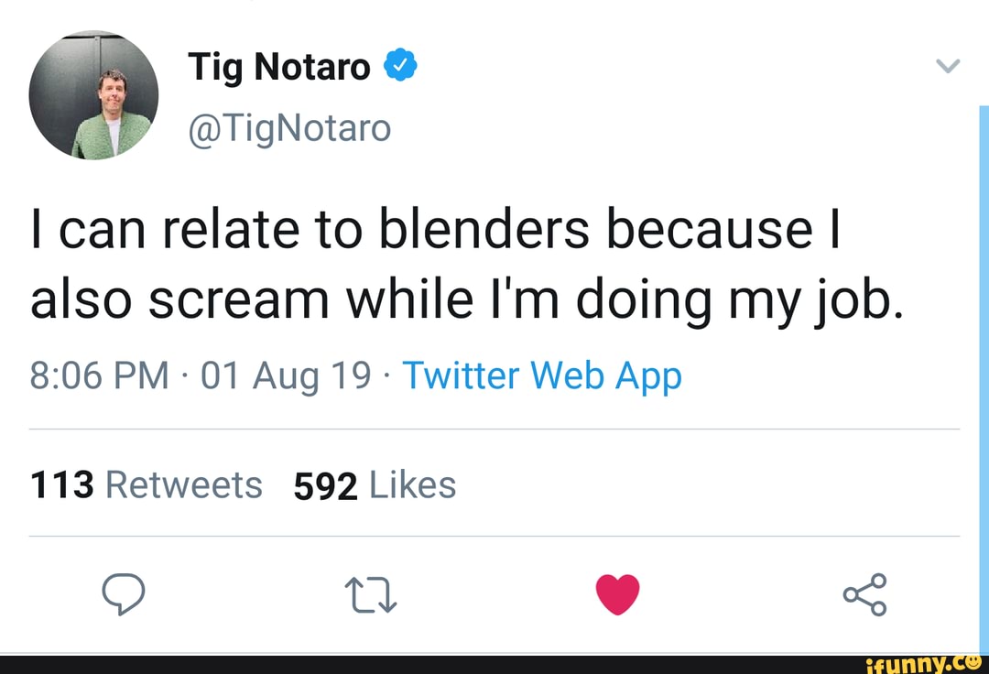Click the Likes label text
This screenshot has width=989, height=674.
(x=412, y=484)
